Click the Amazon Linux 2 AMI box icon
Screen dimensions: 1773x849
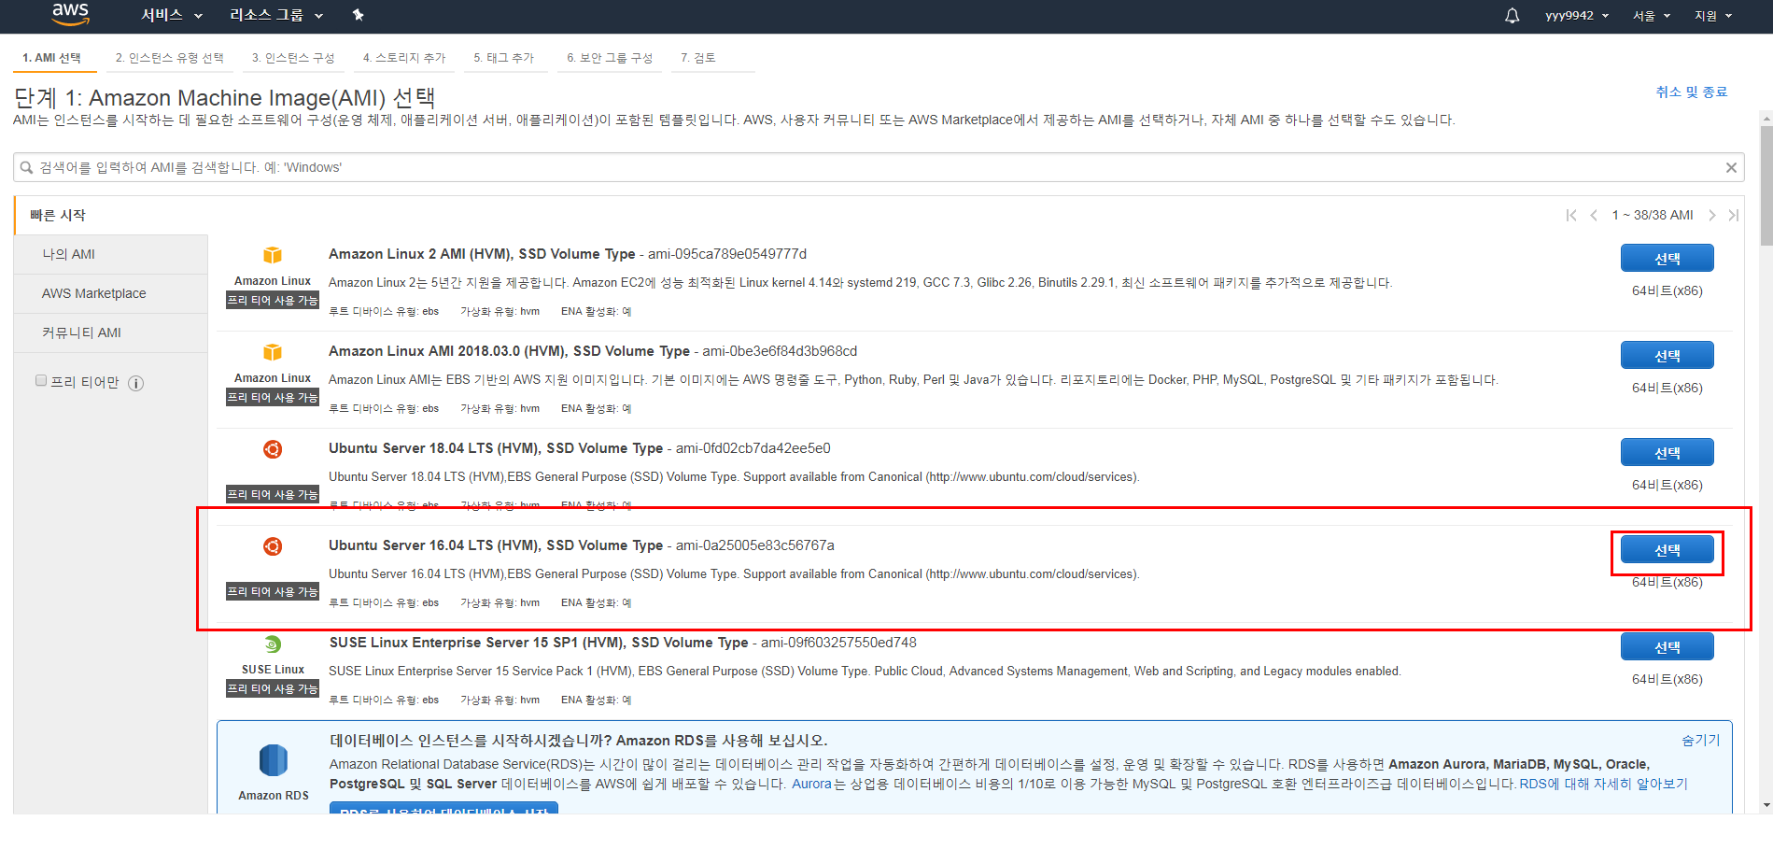coord(273,255)
